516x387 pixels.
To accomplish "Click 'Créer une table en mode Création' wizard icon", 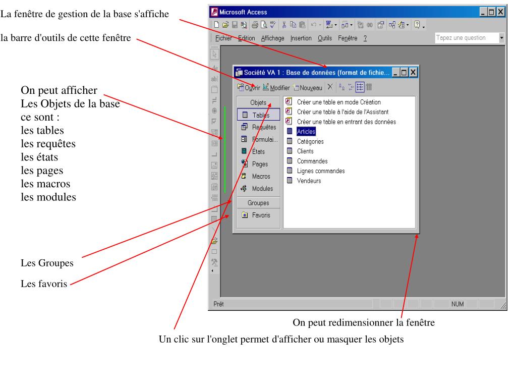I will [289, 101].
